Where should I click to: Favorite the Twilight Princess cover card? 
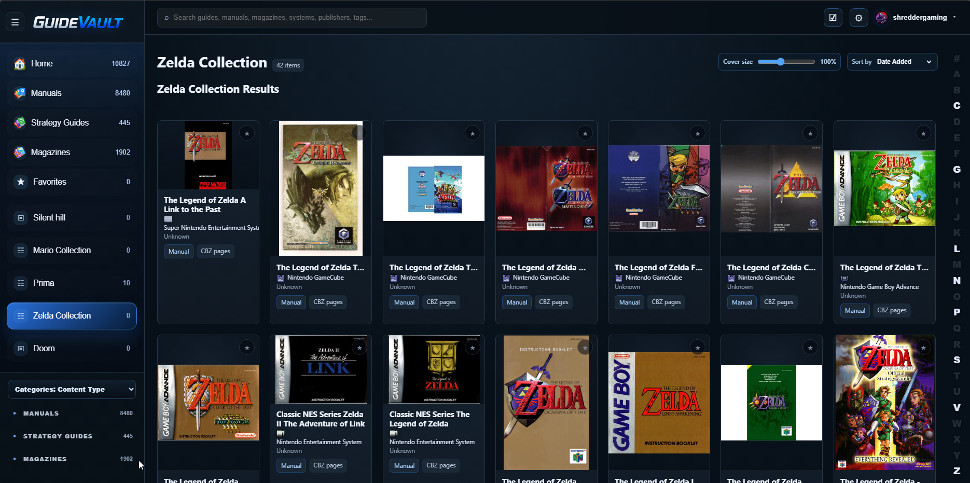click(x=359, y=133)
